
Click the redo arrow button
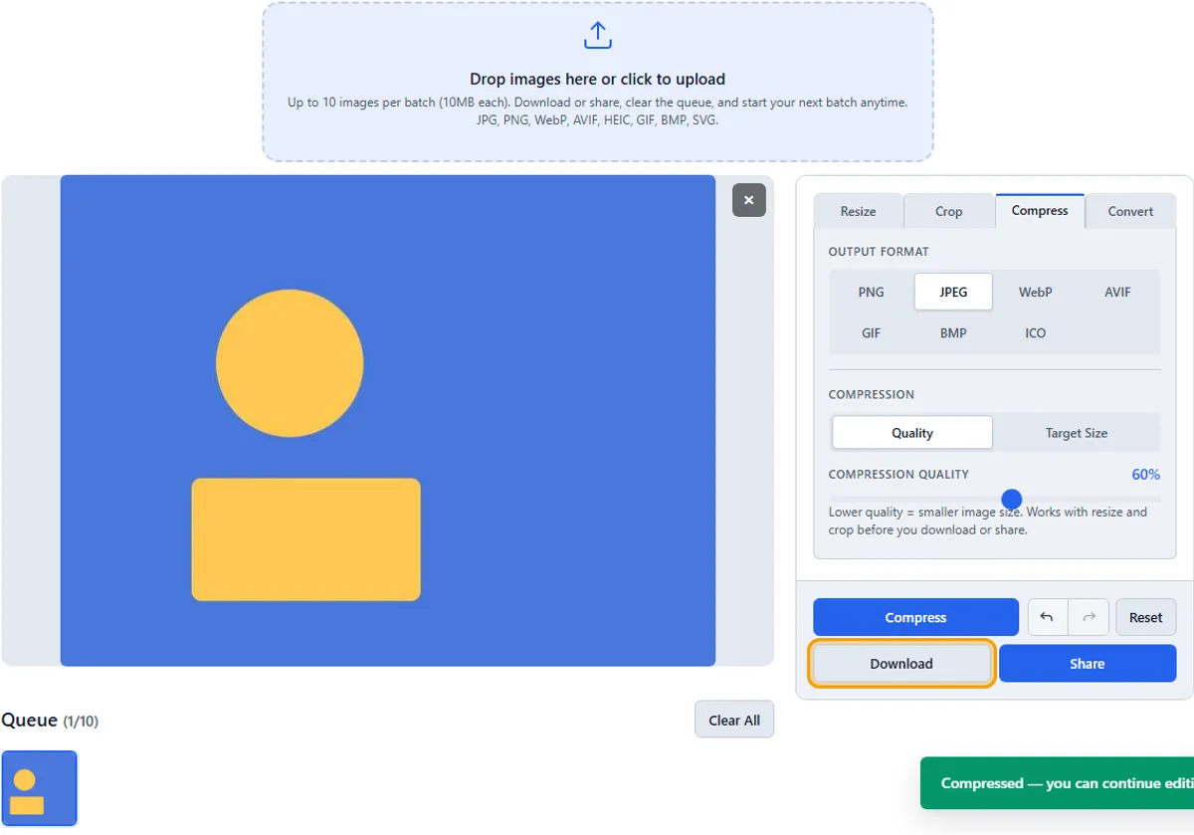click(1089, 617)
